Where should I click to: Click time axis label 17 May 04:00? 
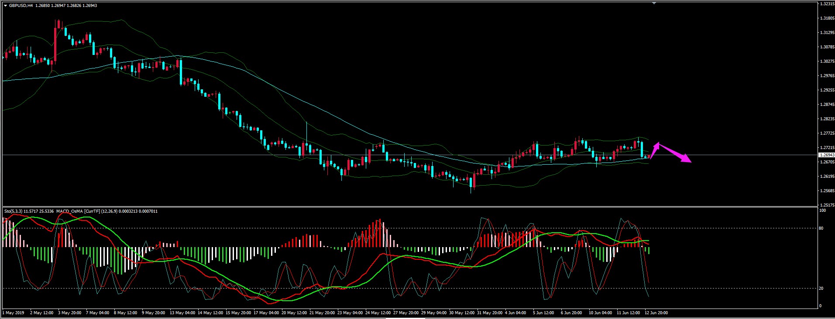pos(266,313)
